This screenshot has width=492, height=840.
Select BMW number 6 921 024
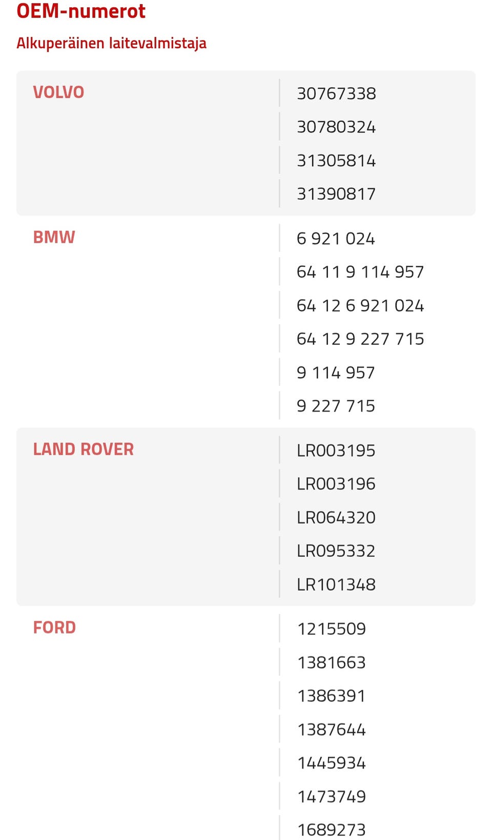(x=336, y=239)
